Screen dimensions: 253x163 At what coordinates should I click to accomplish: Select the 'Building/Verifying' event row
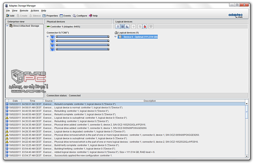125,149
